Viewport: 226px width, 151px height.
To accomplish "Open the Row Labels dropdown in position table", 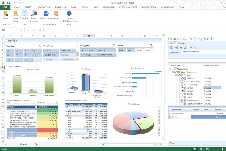I will [36, 107].
